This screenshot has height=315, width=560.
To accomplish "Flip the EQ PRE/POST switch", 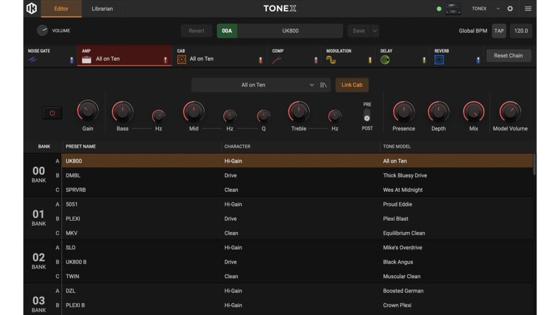I will 367,116.
